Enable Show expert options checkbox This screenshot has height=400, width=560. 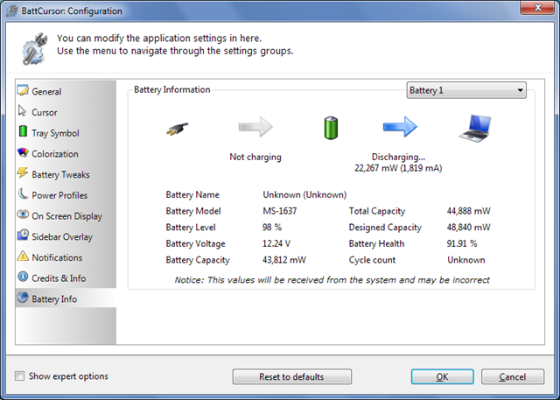pos(19,376)
